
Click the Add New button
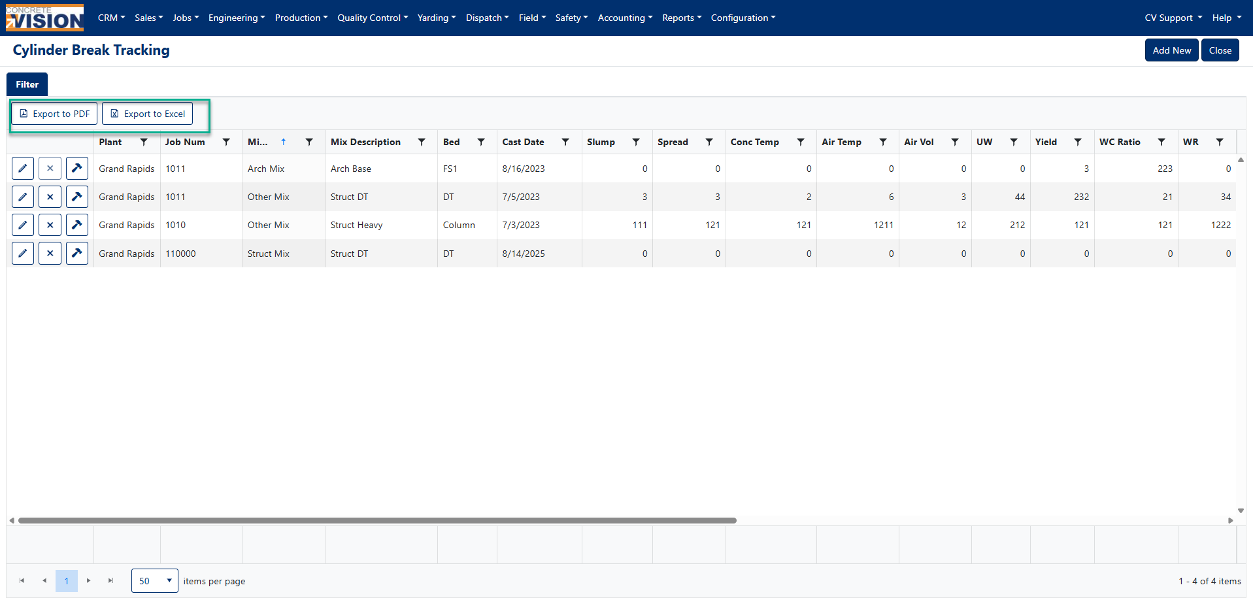1171,50
